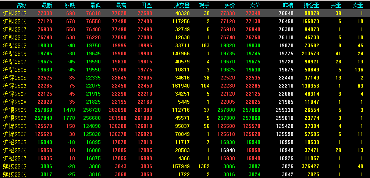This screenshot has height=178, width=370.
Task: Select the 沪镍2505 contract name
Action: pos(15,126)
